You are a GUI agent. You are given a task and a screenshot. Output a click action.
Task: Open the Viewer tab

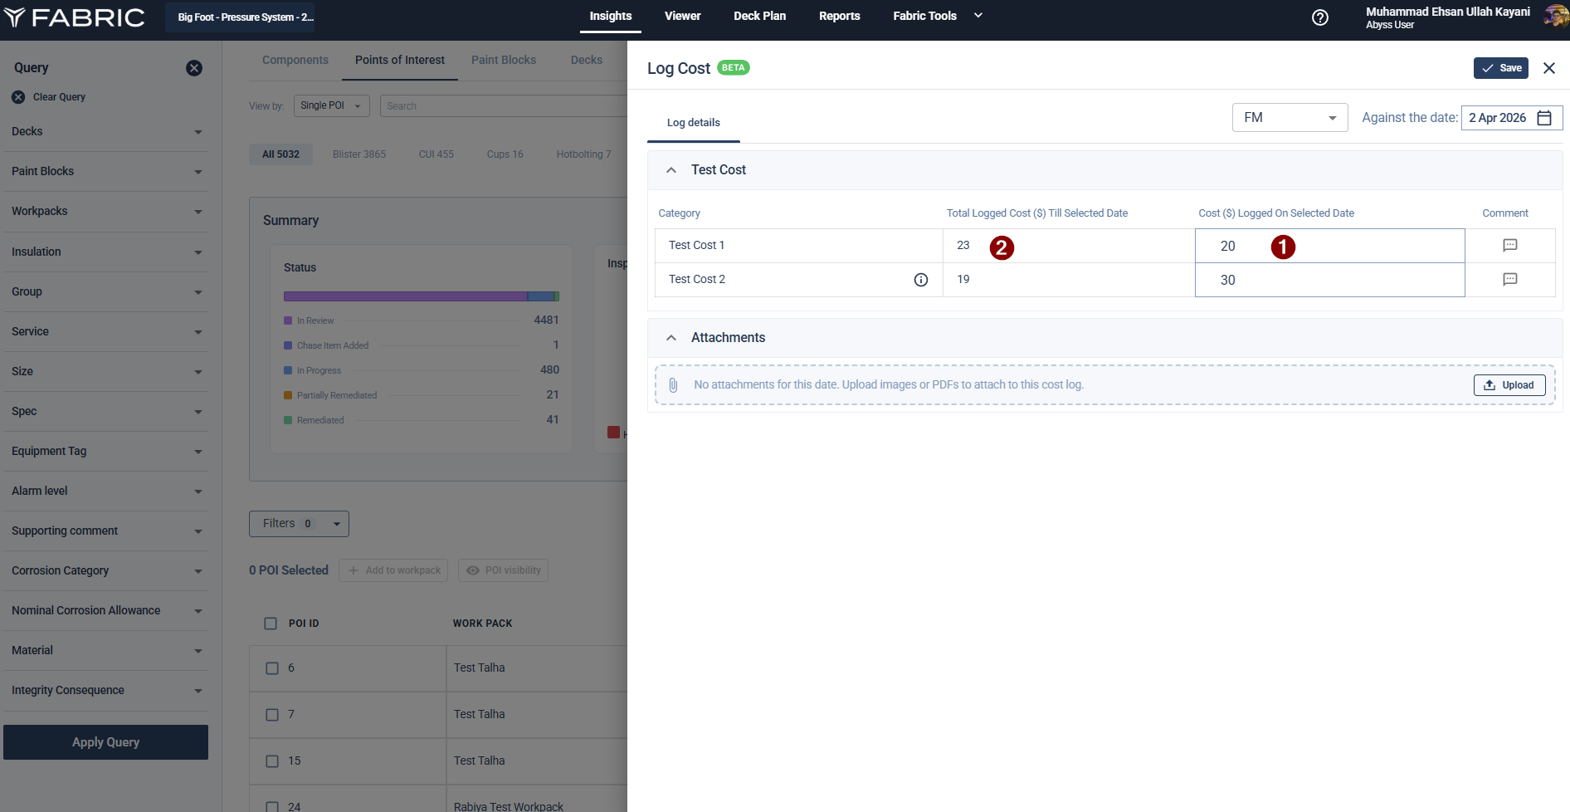pos(682,16)
